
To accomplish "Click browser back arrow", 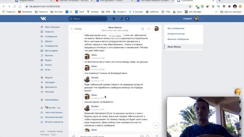I will tap(4, 6).
